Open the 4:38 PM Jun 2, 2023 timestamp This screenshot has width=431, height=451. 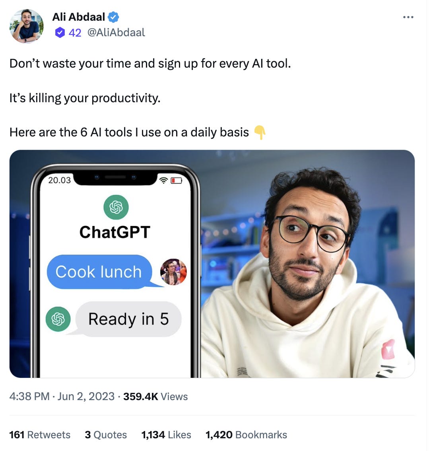click(x=62, y=397)
